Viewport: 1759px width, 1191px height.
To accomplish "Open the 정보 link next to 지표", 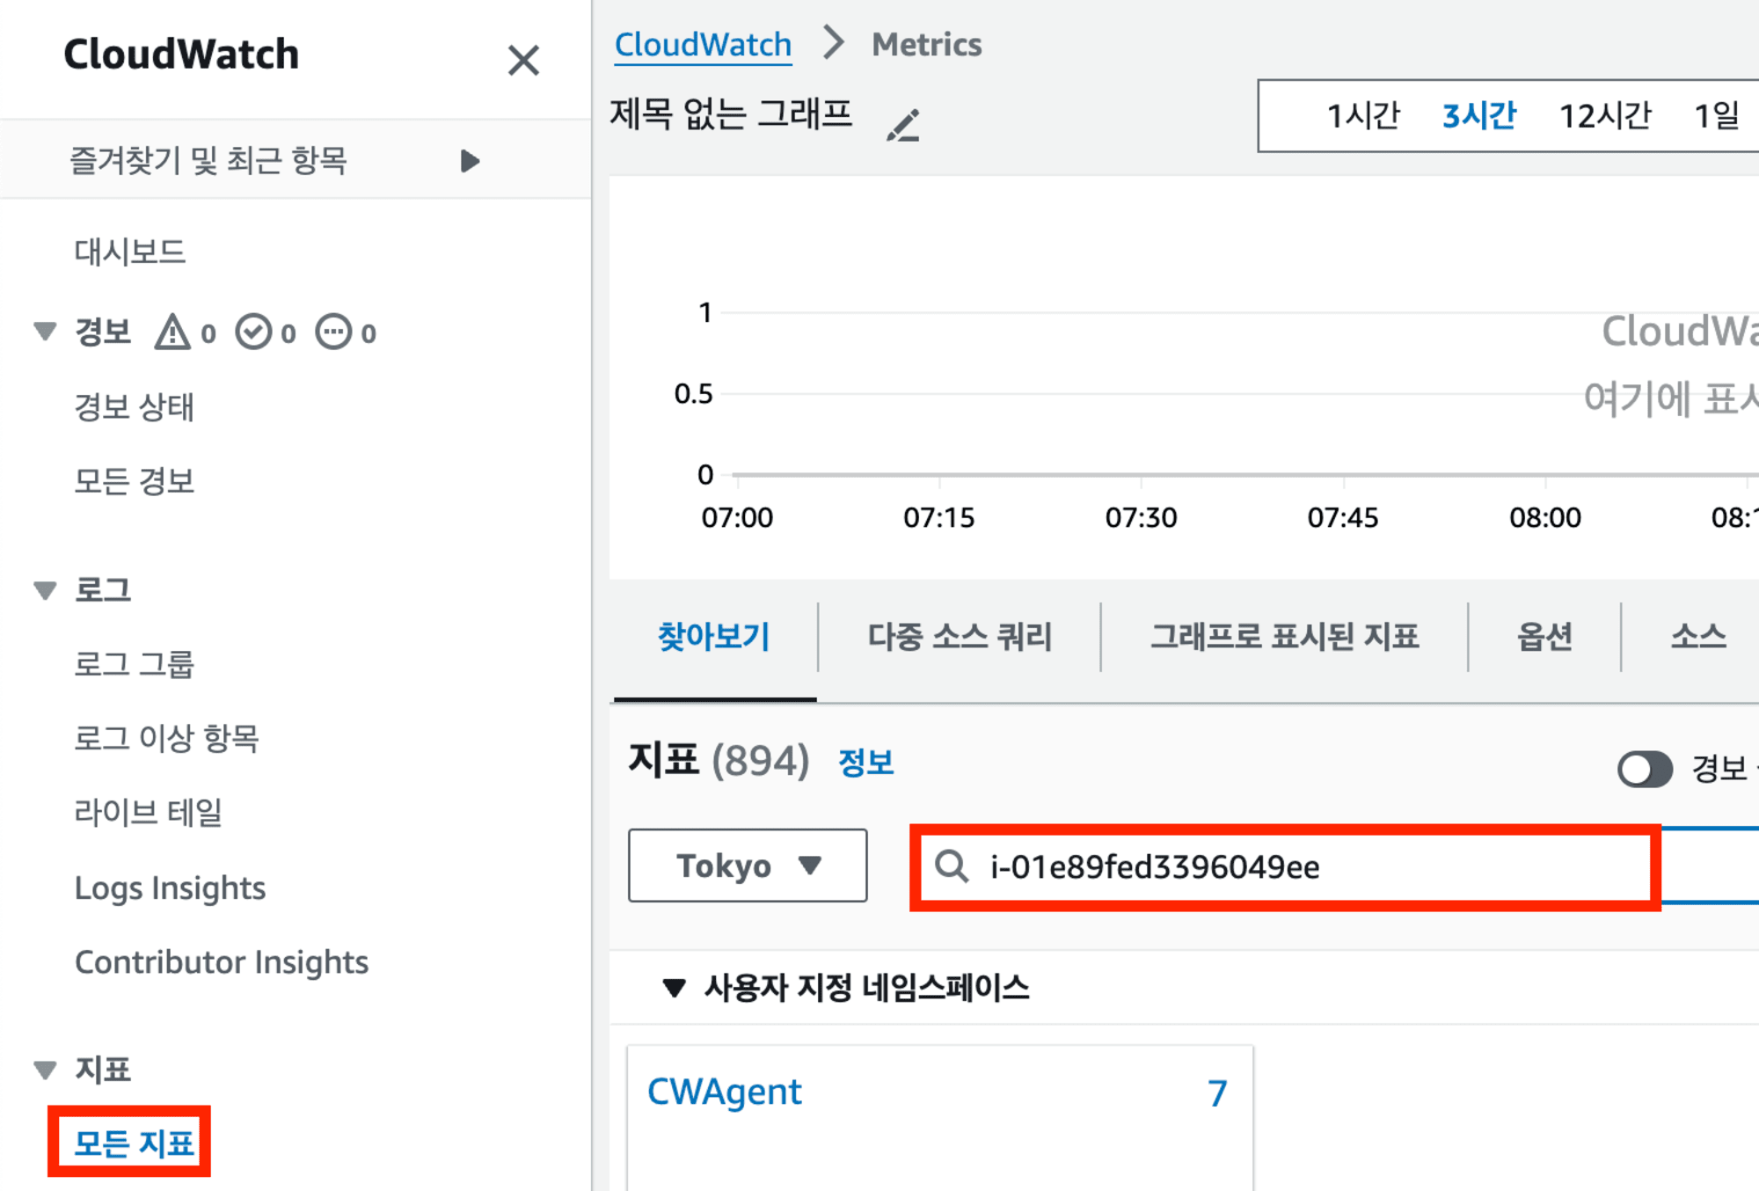I will 866,762.
